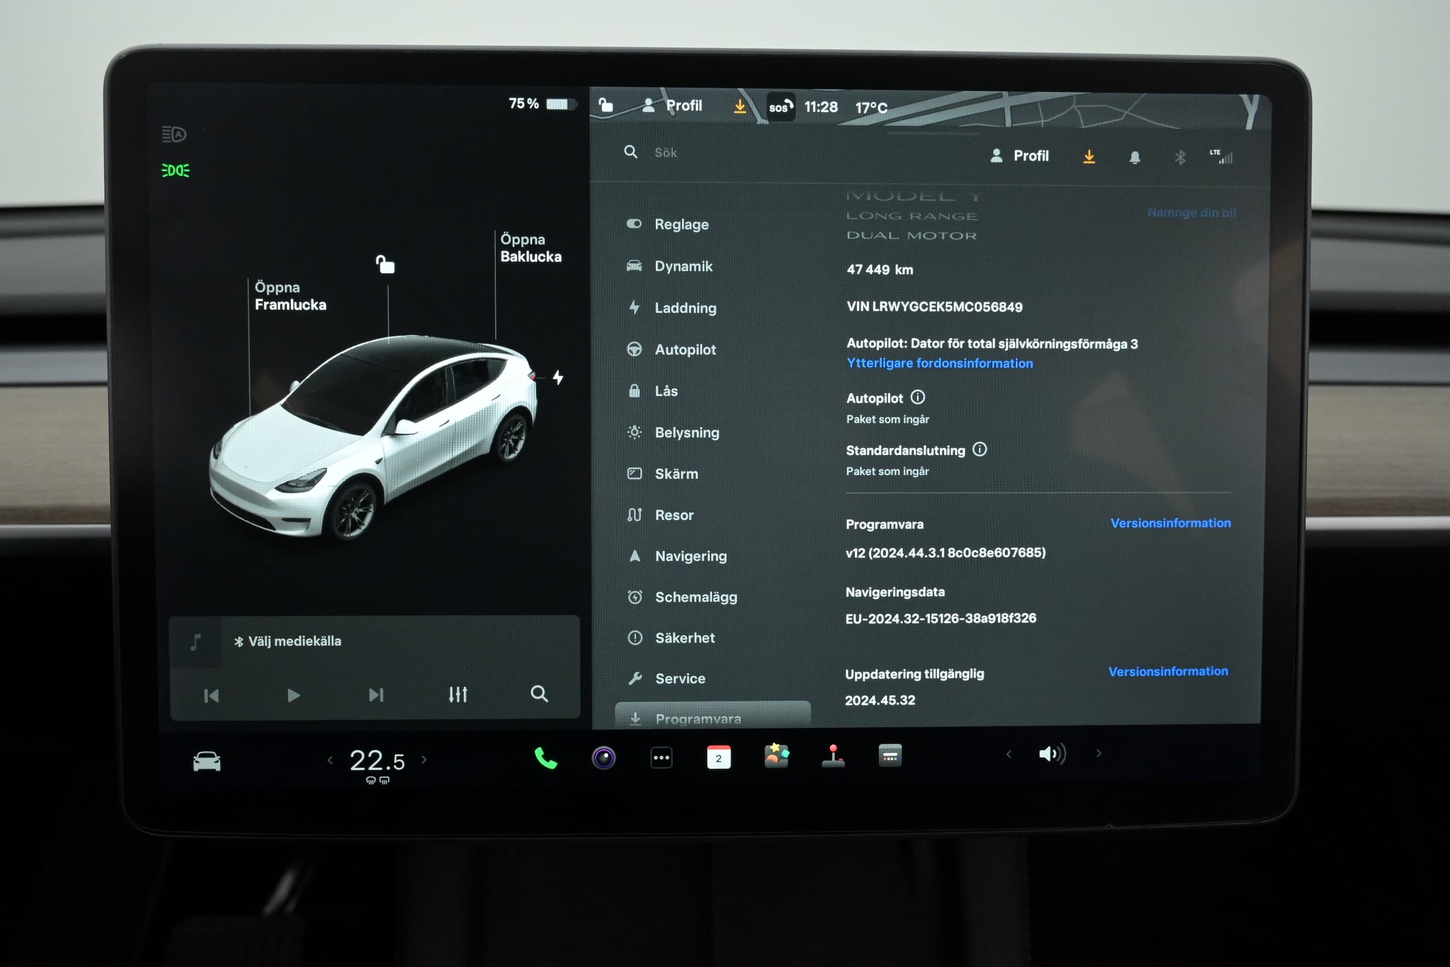Viewport: 1450px width, 967px height.
Task: Tap the 11:28 clock
Action: tap(821, 107)
